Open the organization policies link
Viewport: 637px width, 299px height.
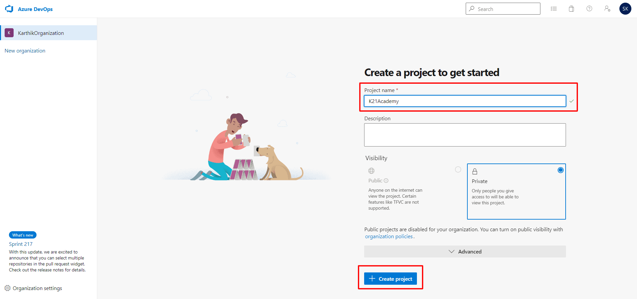pyautogui.click(x=389, y=236)
